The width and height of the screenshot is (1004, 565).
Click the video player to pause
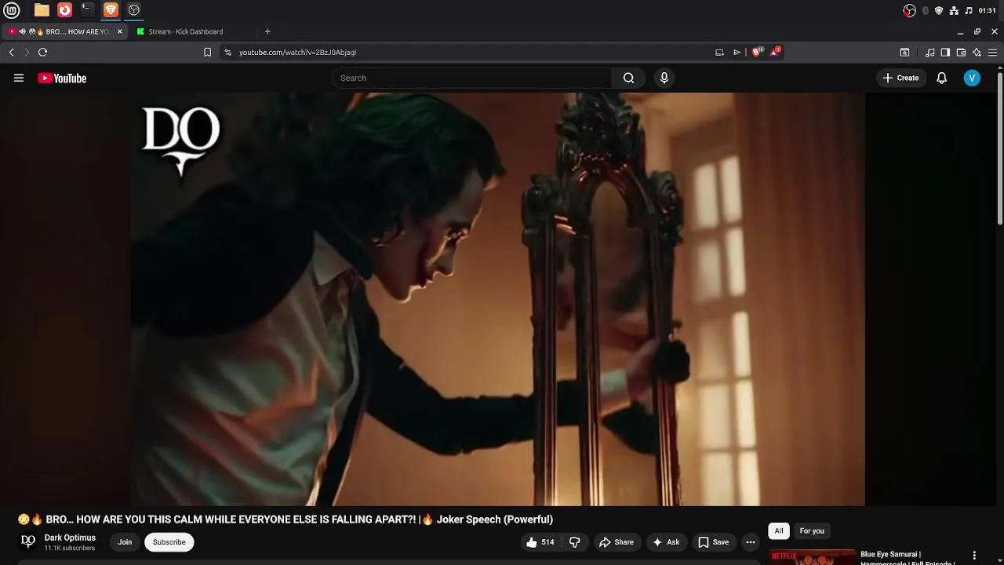pos(498,299)
